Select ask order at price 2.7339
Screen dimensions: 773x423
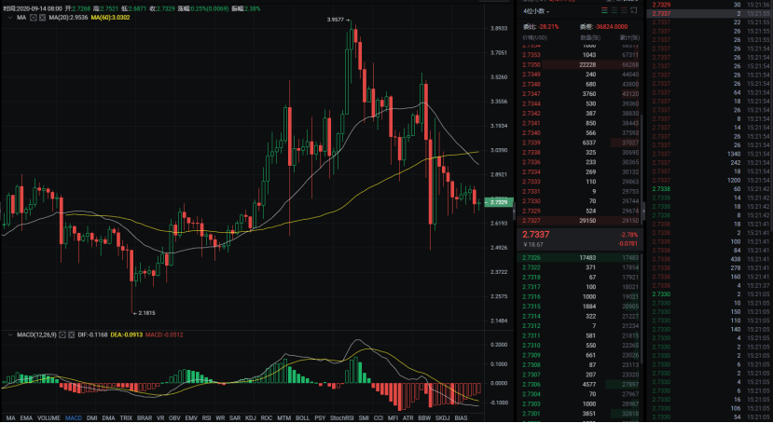(x=580, y=143)
